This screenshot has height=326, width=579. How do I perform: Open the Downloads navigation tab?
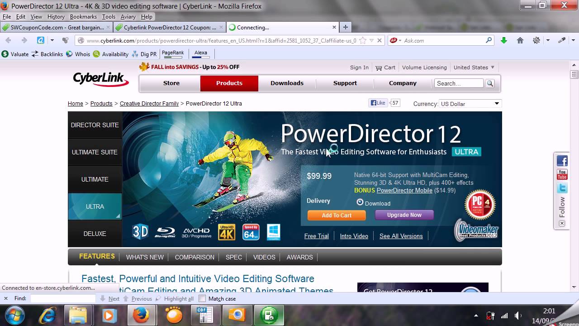pos(287,83)
